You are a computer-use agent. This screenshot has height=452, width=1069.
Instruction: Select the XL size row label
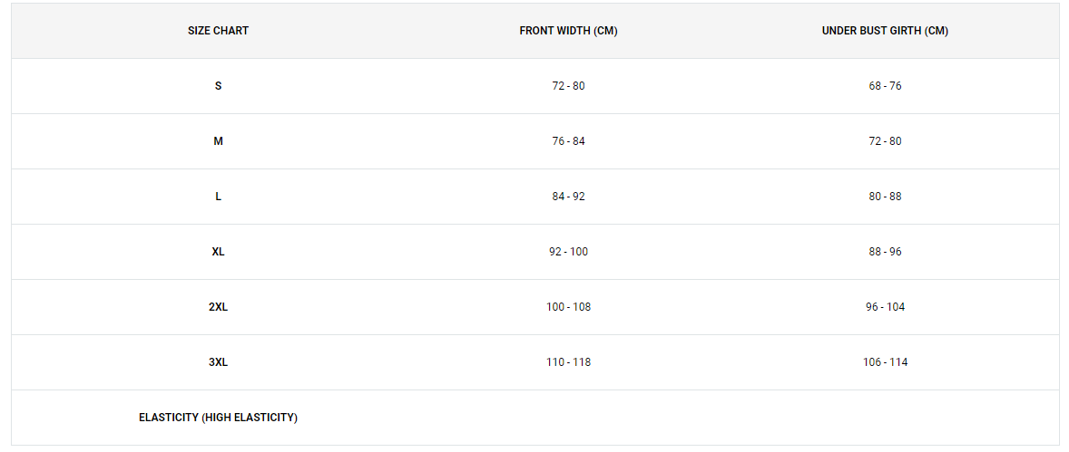click(218, 251)
